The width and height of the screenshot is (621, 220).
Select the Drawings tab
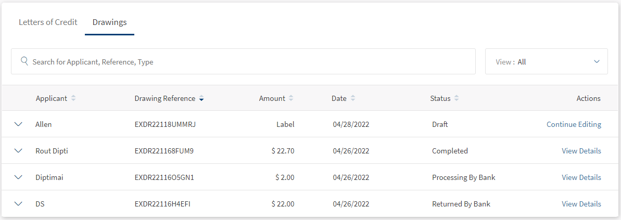(109, 22)
